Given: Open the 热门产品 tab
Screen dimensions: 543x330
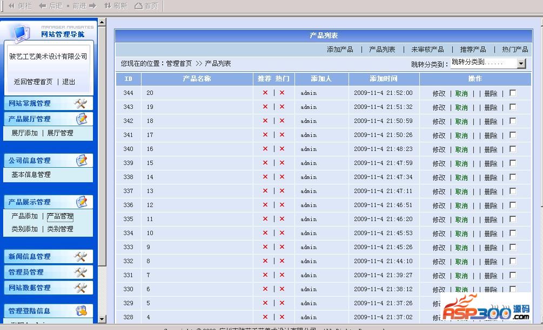Looking at the screenshot, I should tap(515, 50).
